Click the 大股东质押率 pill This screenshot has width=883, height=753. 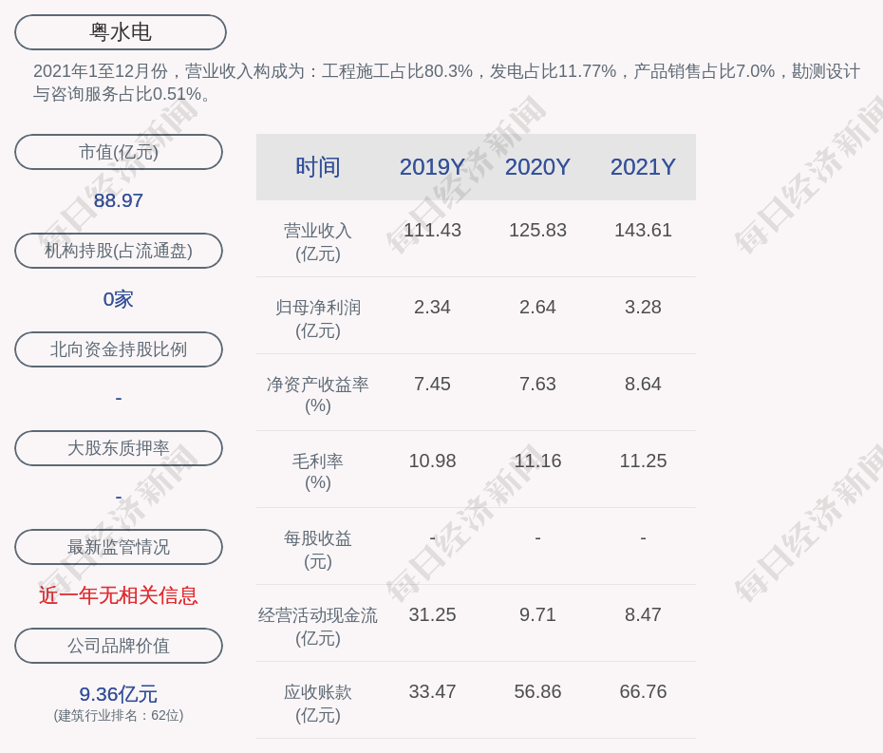pos(119,448)
